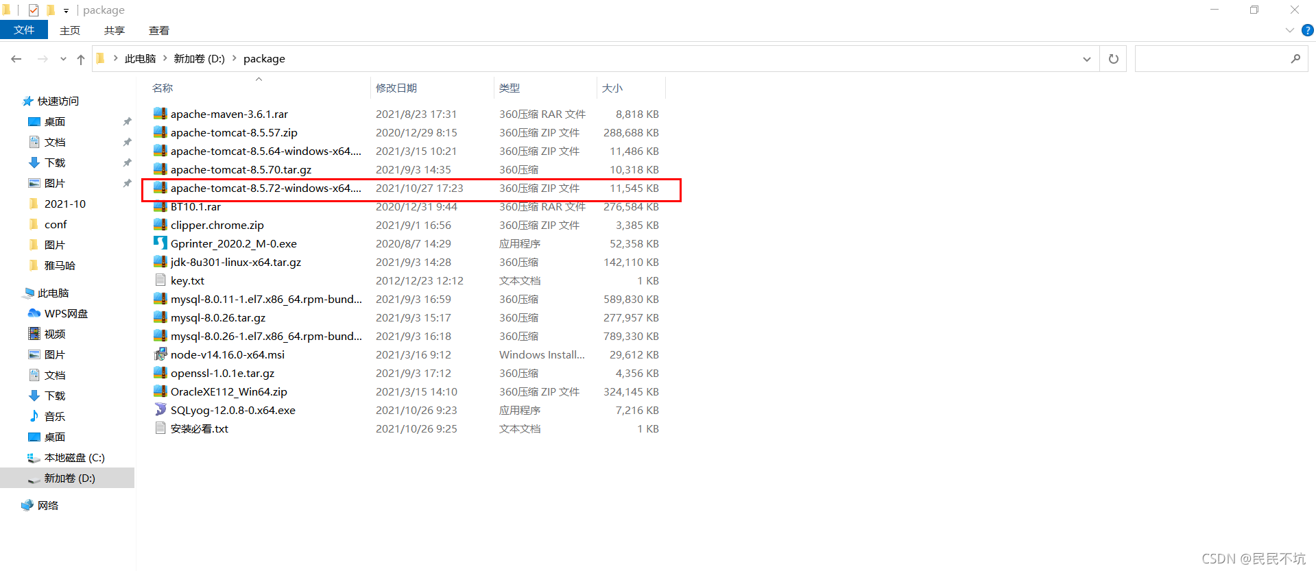The image size is (1316, 571).
Task: Click the apache-maven-3.6.1.rar archive icon
Action: point(160,114)
